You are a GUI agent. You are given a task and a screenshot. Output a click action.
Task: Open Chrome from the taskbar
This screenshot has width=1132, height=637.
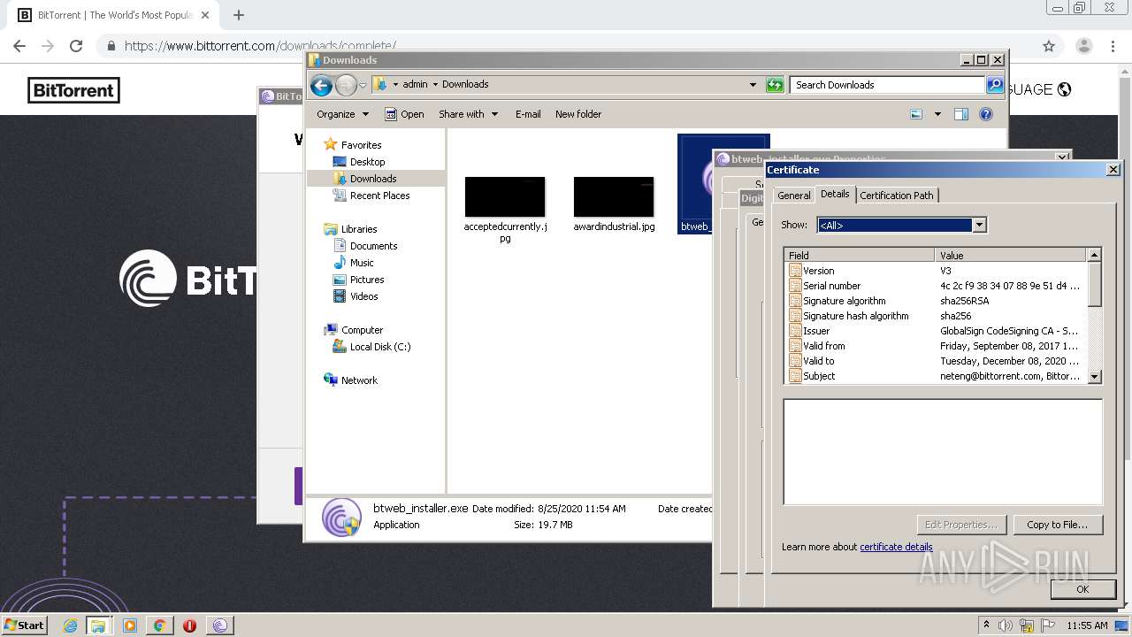(159, 625)
